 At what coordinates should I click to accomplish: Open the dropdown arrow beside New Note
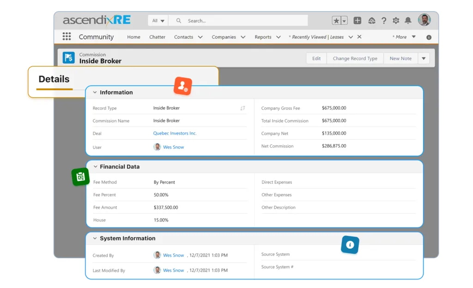tap(424, 59)
